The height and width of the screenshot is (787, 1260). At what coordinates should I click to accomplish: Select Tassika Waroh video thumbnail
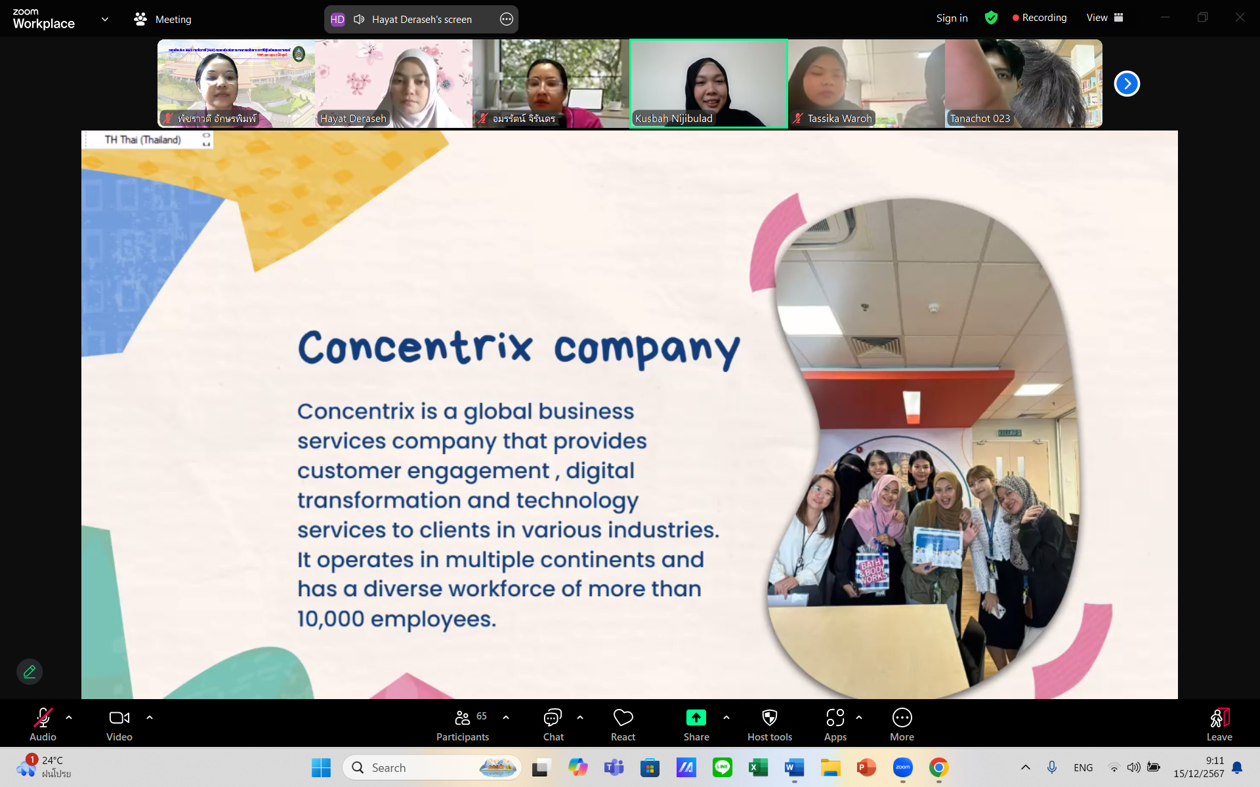[866, 83]
